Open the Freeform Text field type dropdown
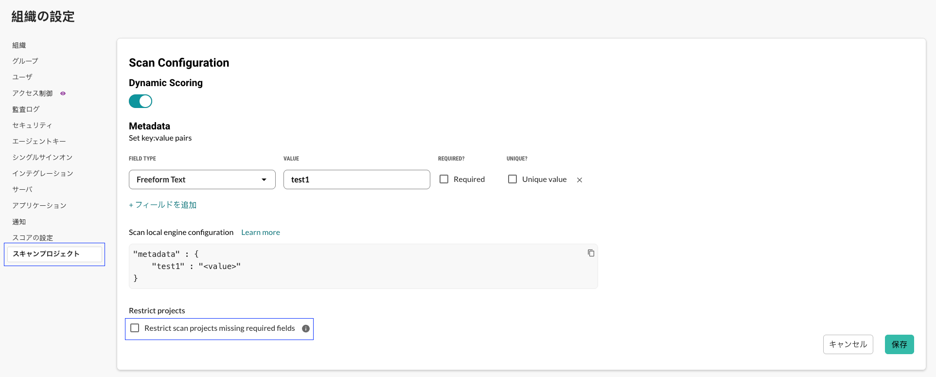The height and width of the screenshot is (377, 936). pos(202,180)
